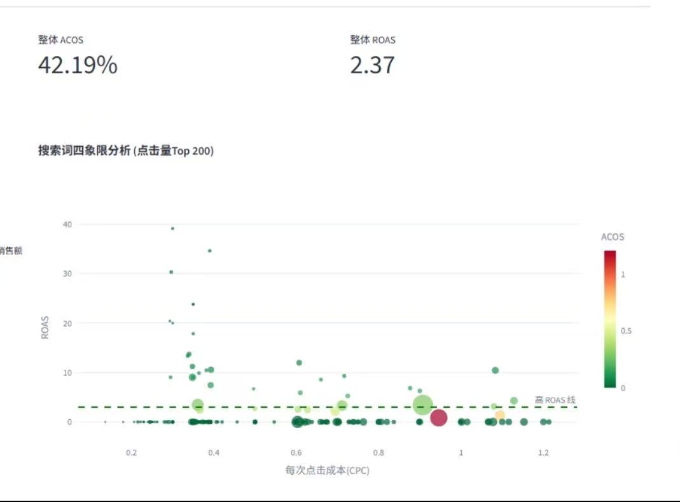Click the ACOS legend title
This screenshot has height=502, width=680.
pos(613,237)
